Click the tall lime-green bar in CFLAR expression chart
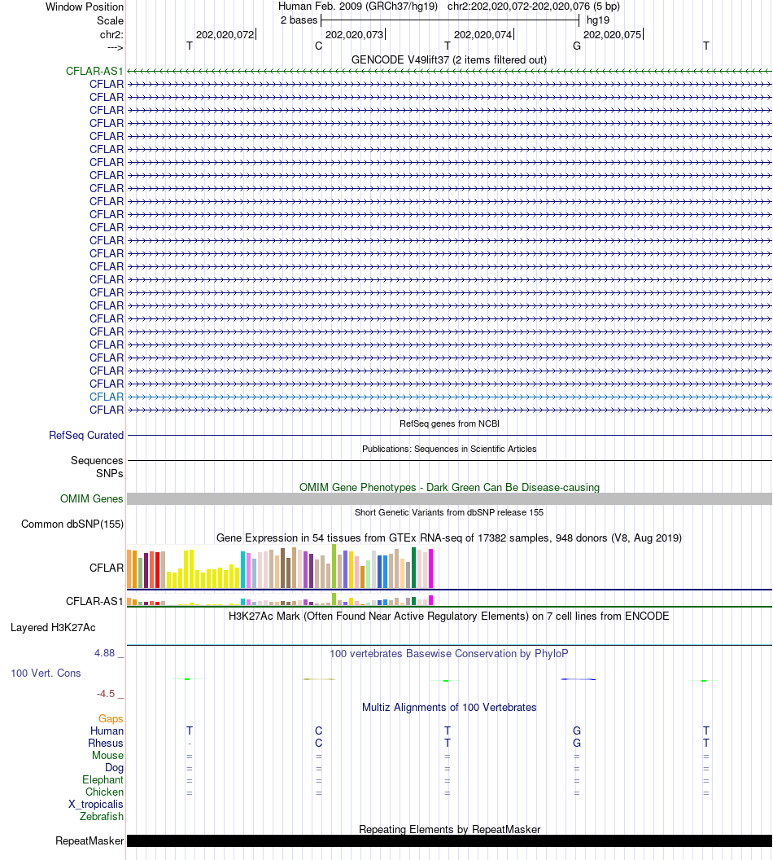This screenshot has width=773, height=860. 334,566
